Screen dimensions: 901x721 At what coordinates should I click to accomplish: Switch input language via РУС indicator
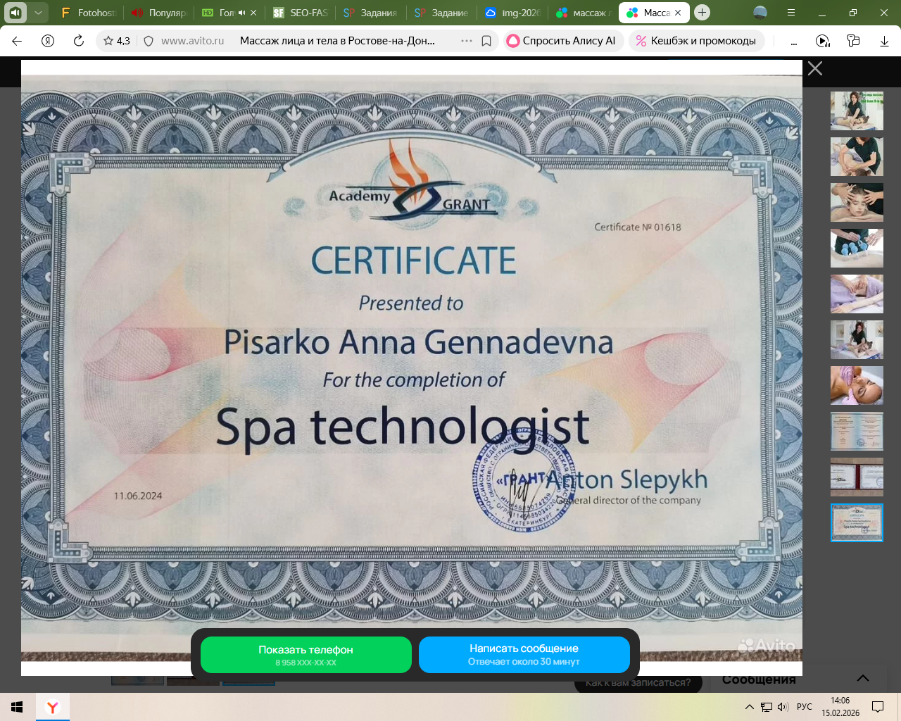[804, 707]
